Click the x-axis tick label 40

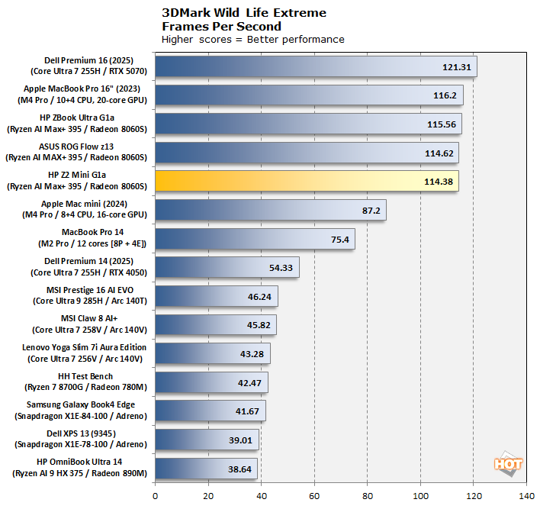coord(262,496)
